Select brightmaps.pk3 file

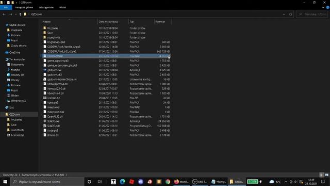pyautogui.click(x=56, y=42)
